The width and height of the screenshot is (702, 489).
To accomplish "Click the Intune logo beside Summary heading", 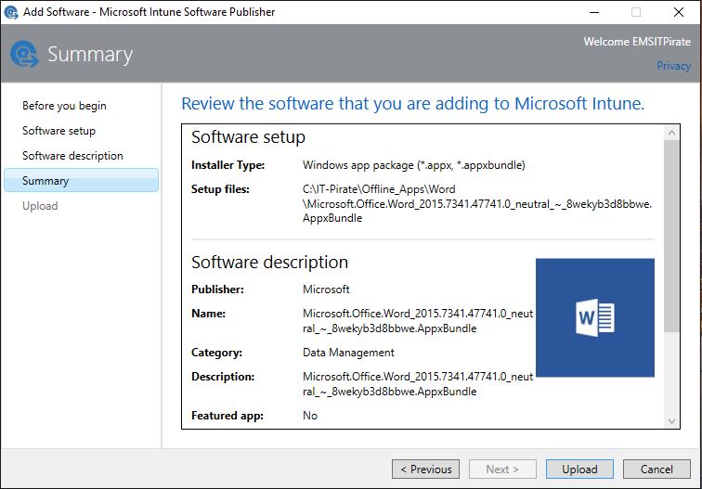I will coord(25,54).
